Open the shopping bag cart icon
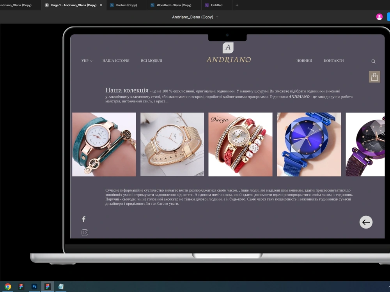Image resolution: width=390 pixels, height=292 pixels. pyautogui.click(x=374, y=77)
